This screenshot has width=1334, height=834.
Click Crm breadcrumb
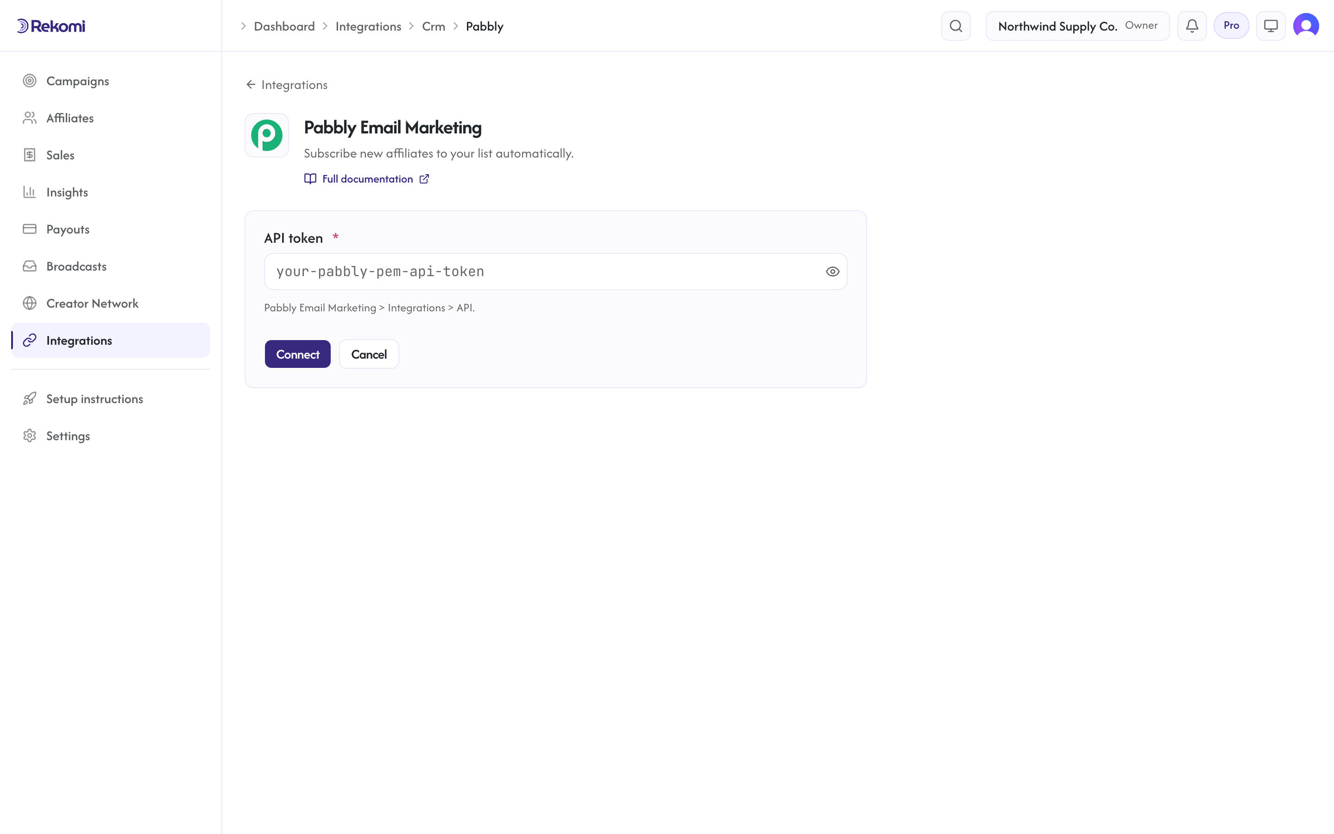(x=433, y=26)
